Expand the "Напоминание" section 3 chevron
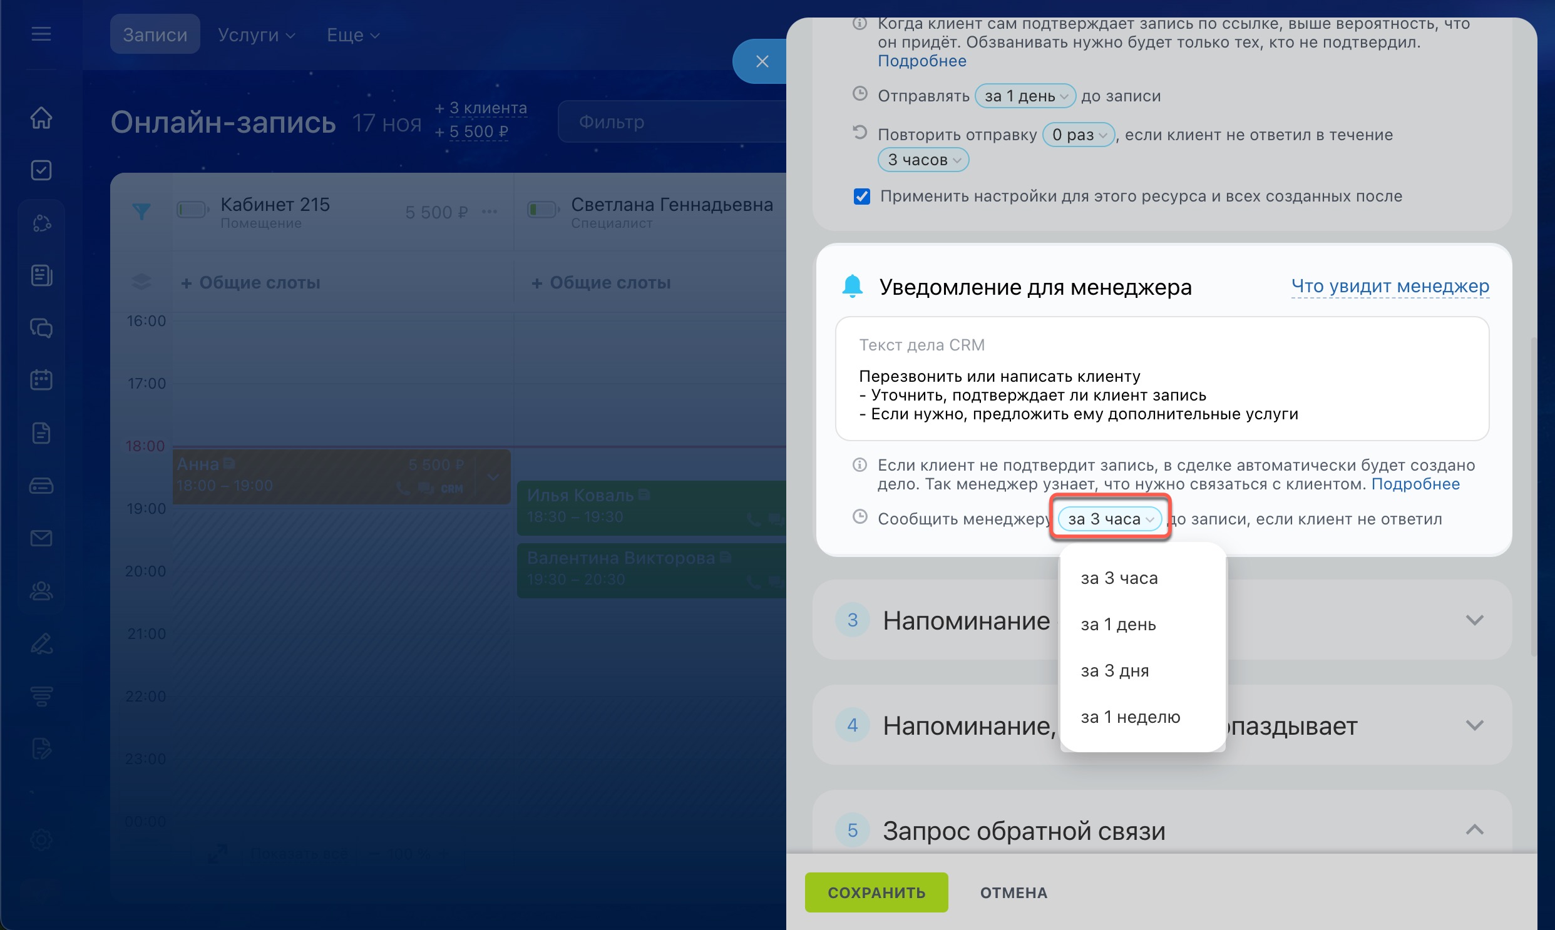The image size is (1555, 930). 1474,620
